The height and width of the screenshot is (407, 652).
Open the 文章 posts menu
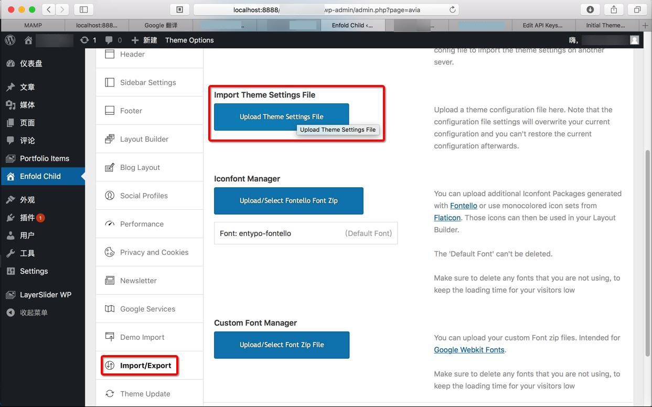[x=42, y=87]
